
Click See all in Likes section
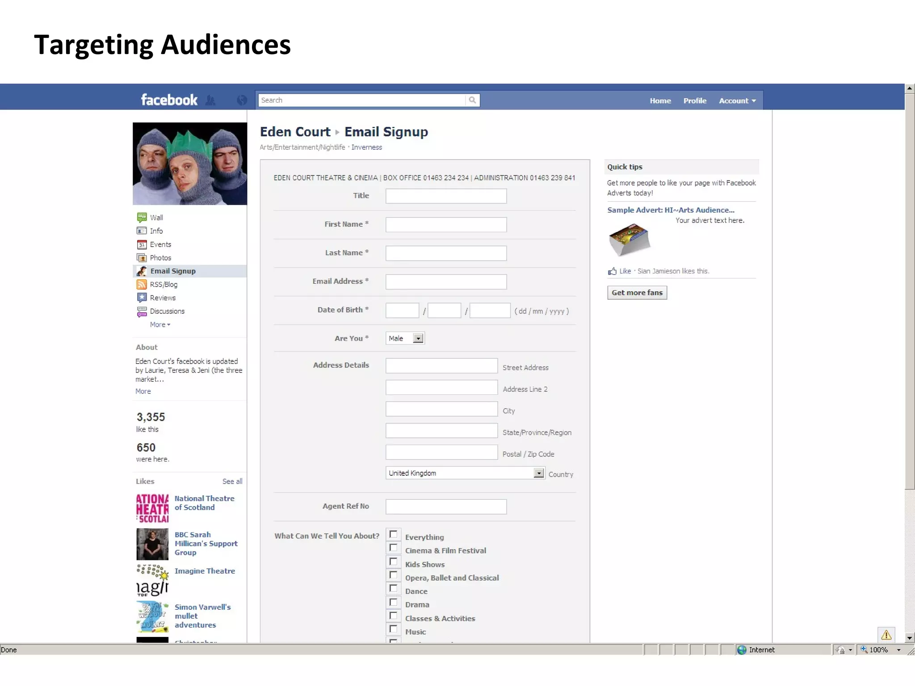point(232,481)
